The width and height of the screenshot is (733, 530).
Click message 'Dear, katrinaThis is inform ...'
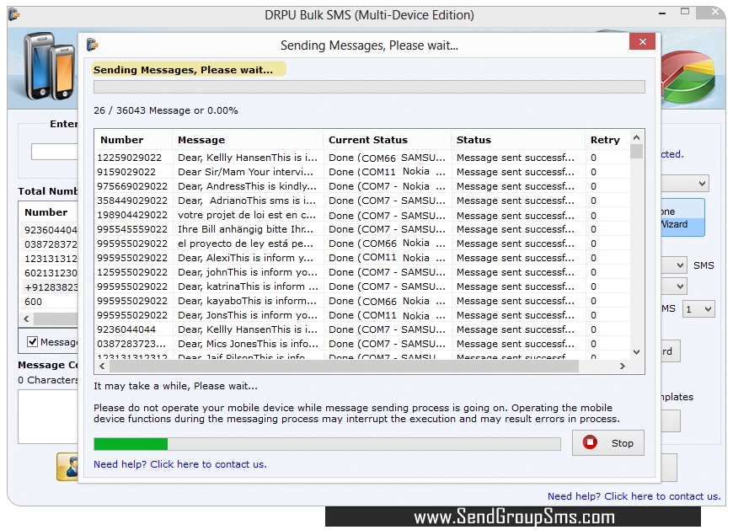[248, 286]
